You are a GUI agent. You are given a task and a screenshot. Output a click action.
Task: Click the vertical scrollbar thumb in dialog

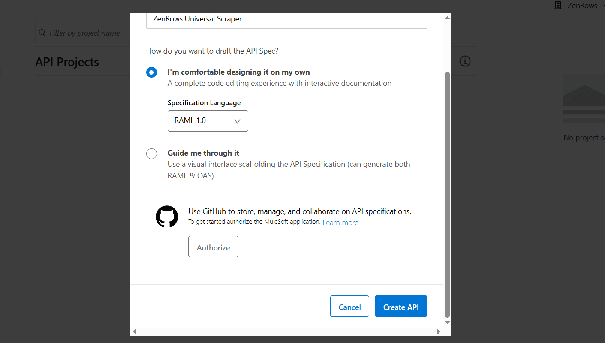(447, 194)
